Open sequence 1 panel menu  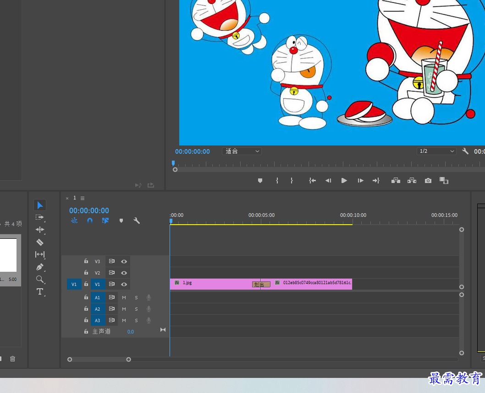tap(82, 198)
